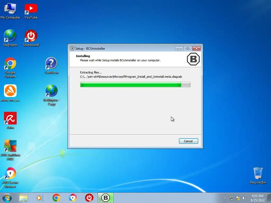Click the Shutdown8 taskbar icon
This screenshot has height=203, width=271.
tap(89, 198)
